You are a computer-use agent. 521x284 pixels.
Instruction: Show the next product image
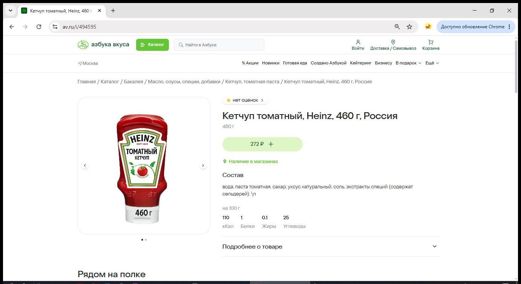click(x=203, y=165)
